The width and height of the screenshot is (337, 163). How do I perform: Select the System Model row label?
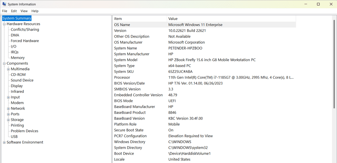pos(126,60)
